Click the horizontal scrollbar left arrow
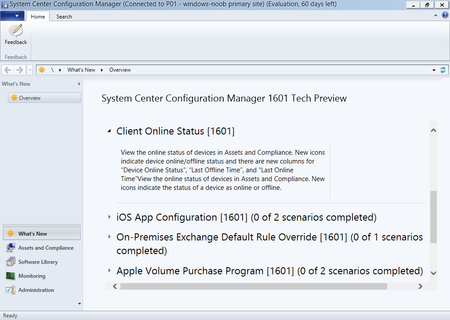 click(x=115, y=286)
